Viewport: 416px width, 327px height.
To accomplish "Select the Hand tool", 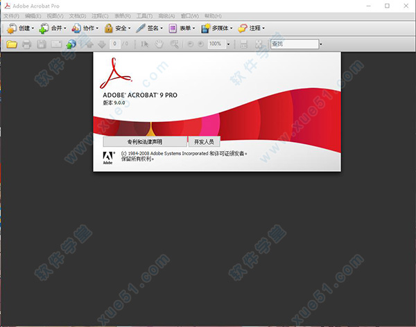I will tap(159, 44).
